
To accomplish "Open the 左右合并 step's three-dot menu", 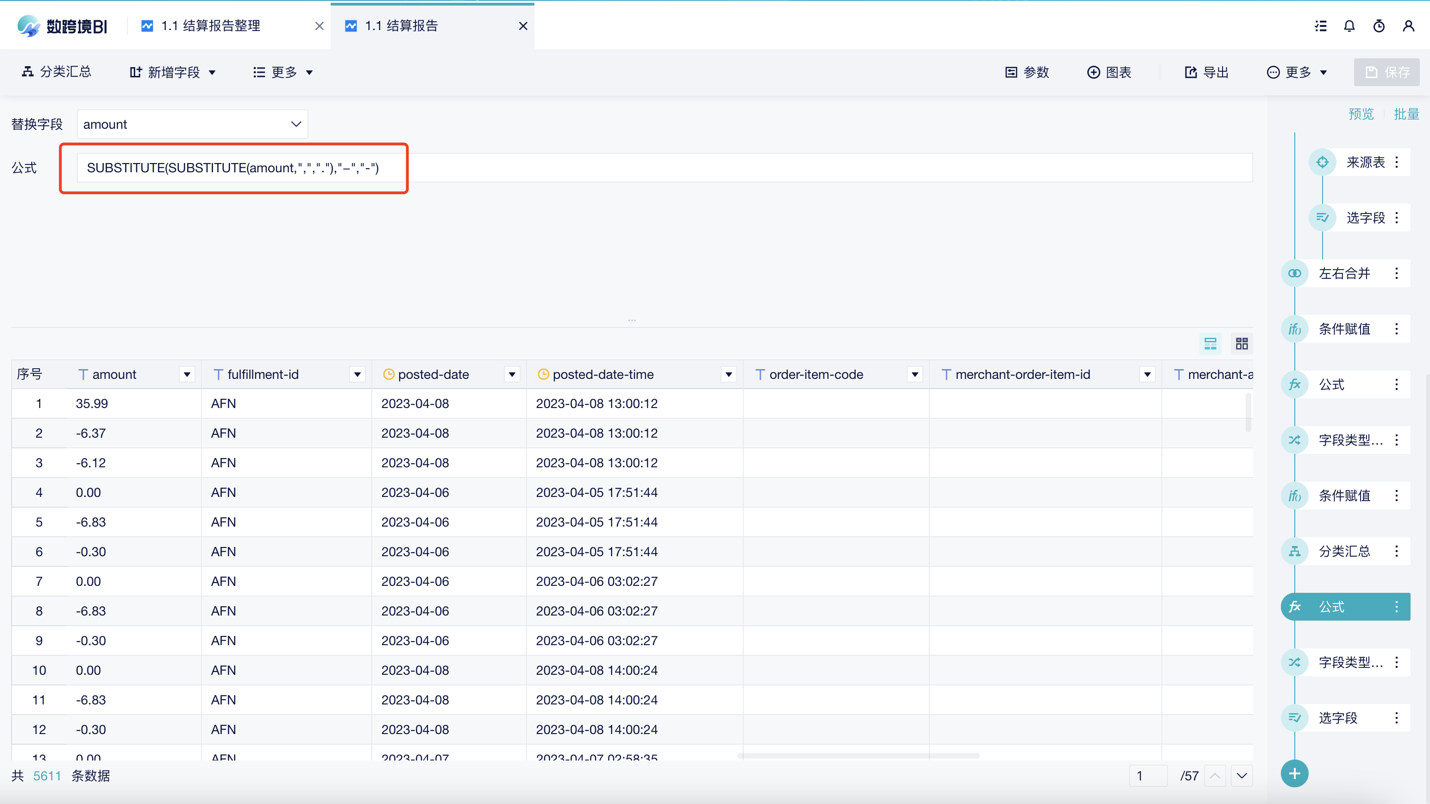I will [1396, 273].
